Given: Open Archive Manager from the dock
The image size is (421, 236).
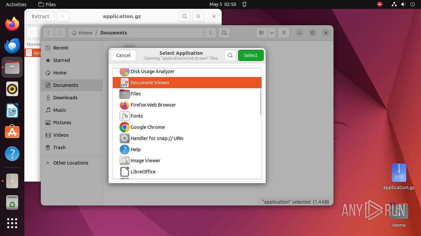Looking at the screenshot, I should pos(12,181).
